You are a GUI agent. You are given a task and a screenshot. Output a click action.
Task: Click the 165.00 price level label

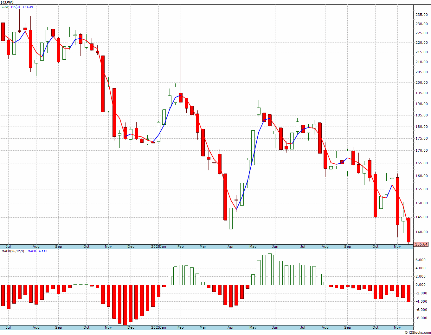pos(422,163)
